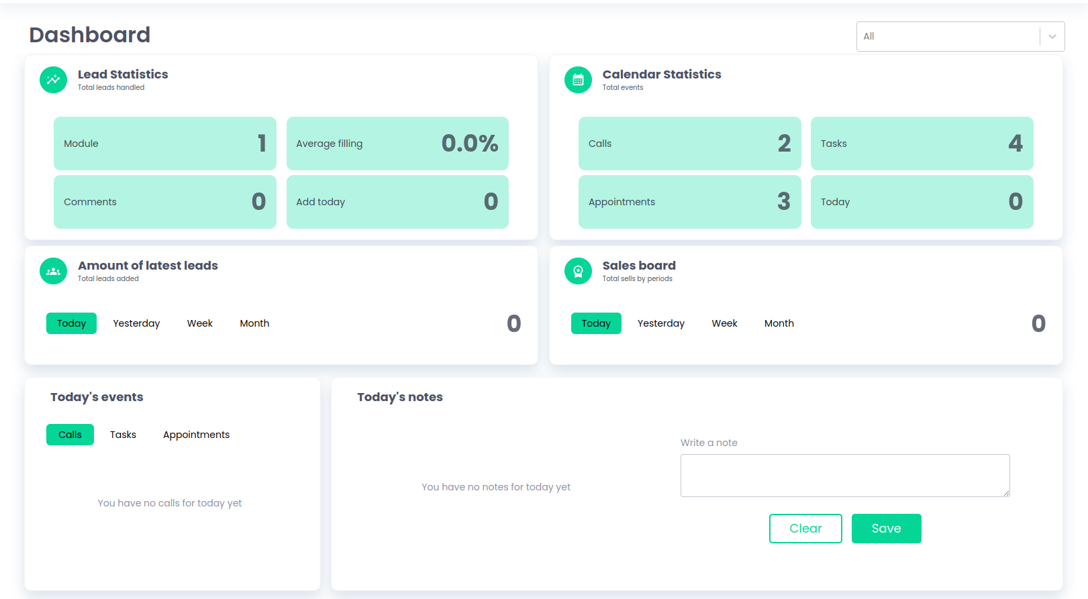Click the Calendar Statistics calendar icon
The height and width of the screenshot is (599, 1088).
pyautogui.click(x=578, y=80)
